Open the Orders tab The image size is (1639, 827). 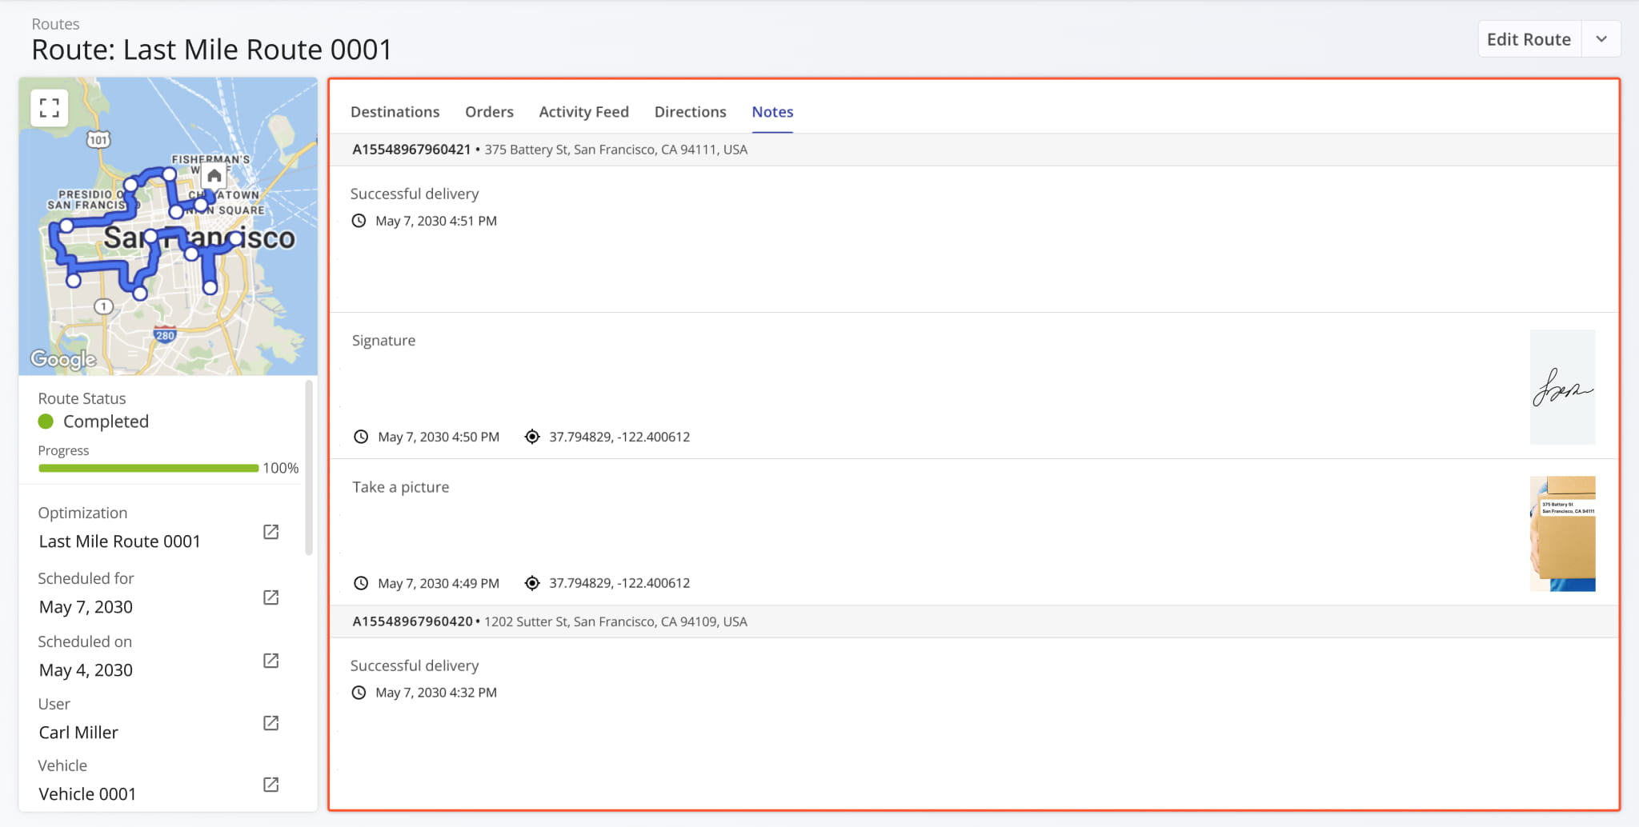[489, 112]
